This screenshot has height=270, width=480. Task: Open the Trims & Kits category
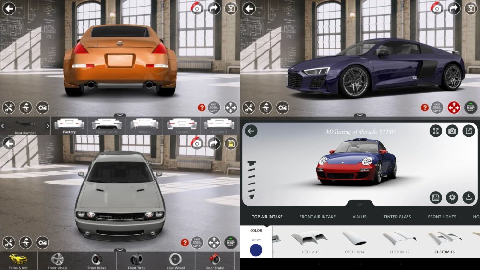[x=18, y=261]
